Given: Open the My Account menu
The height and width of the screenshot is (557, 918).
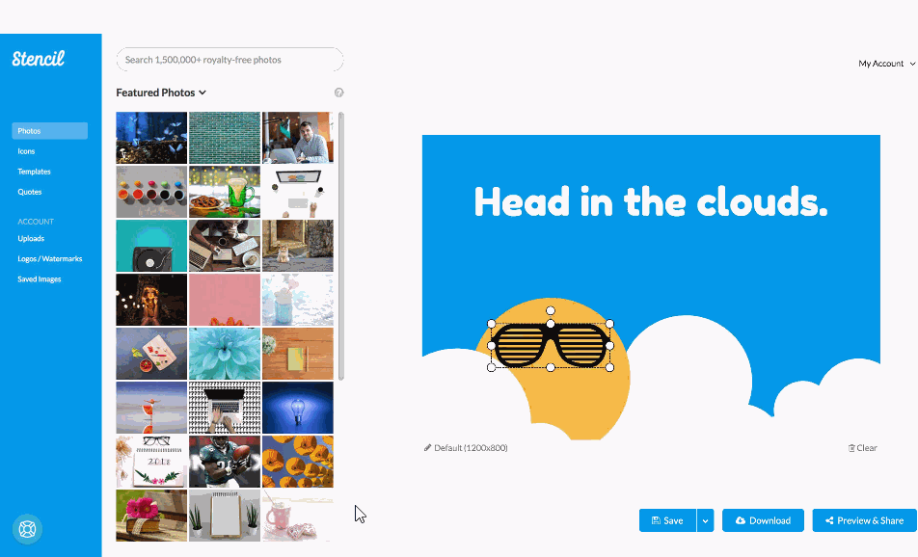Looking at the screenshot, I should coord(886,64).
